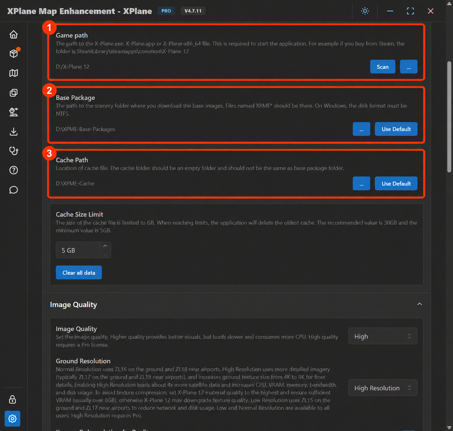Click the Base Package heading

pos(75,98)
